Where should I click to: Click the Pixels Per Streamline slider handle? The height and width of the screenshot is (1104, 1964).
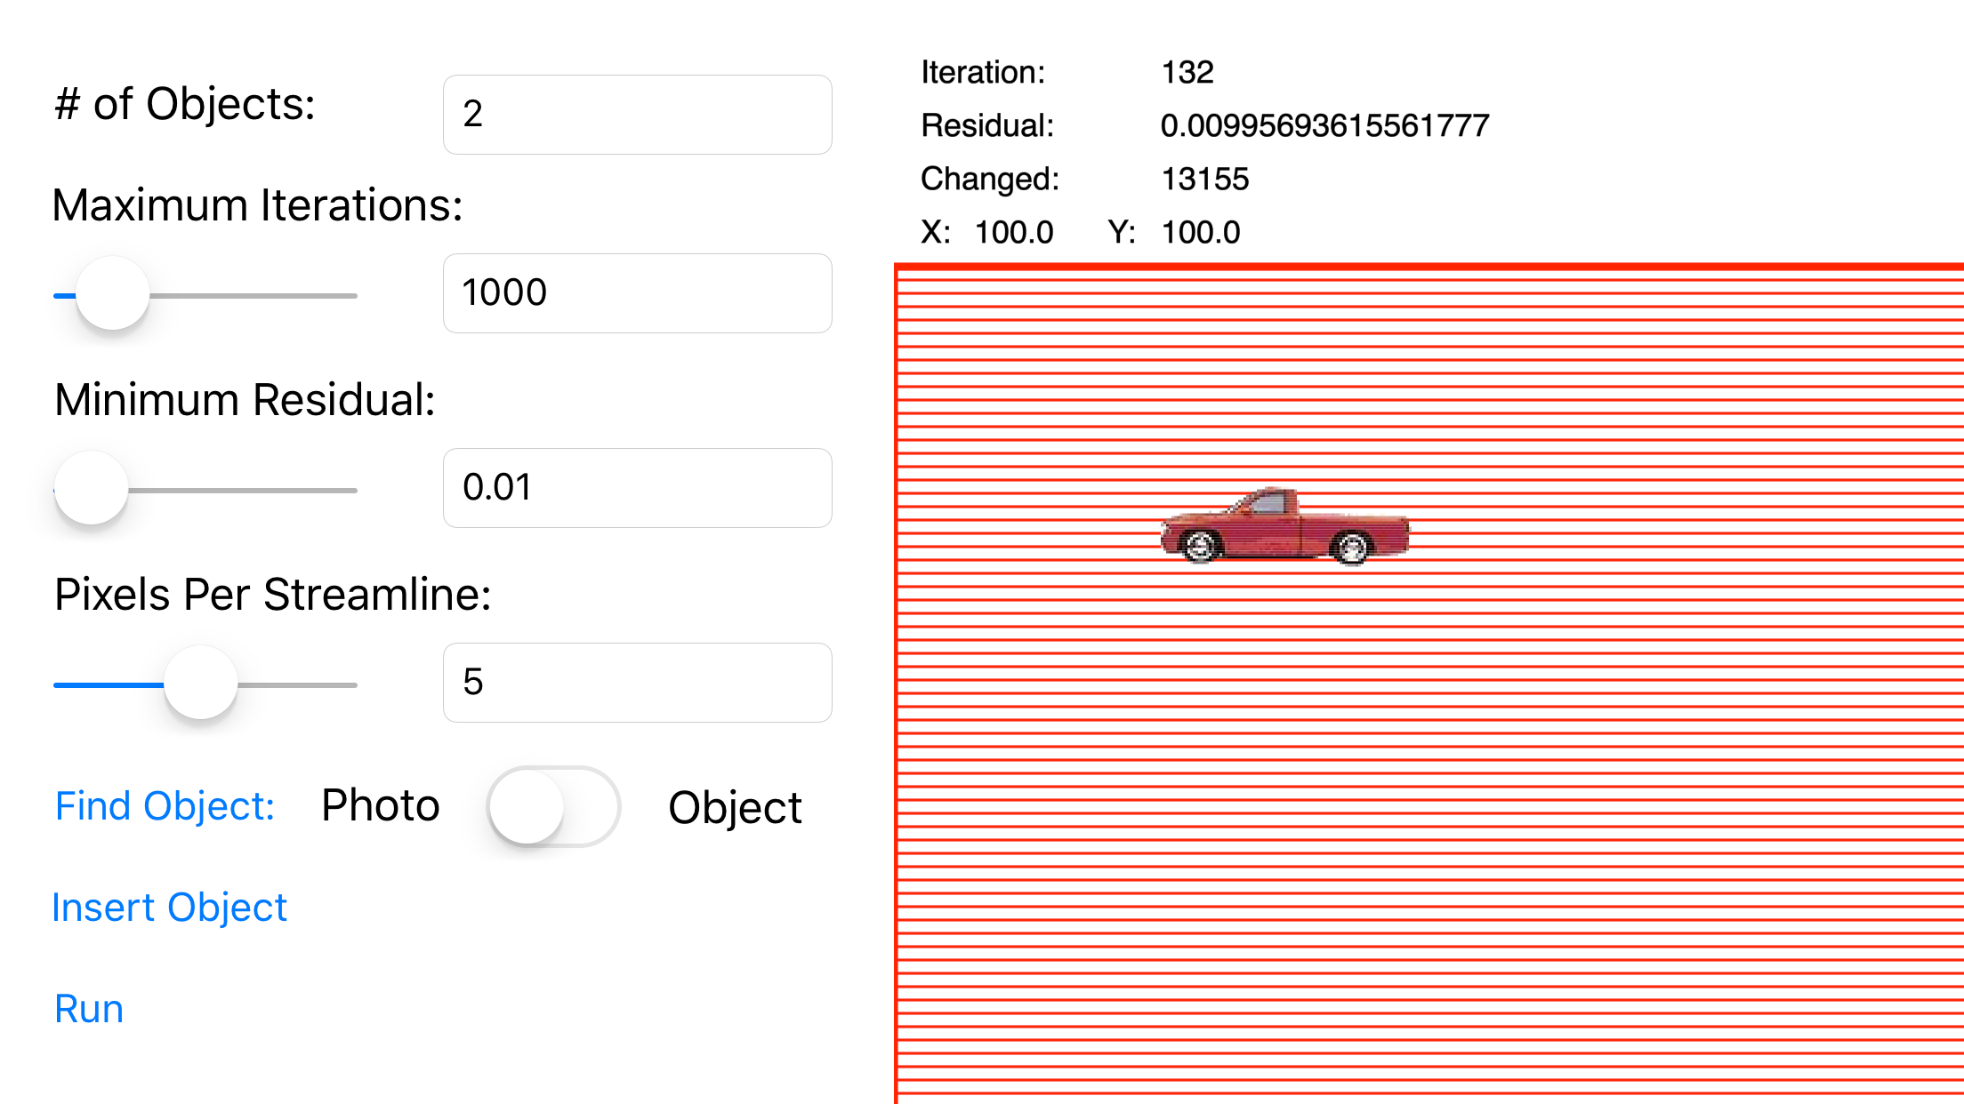pyautogui.click(x=201, y=684)
